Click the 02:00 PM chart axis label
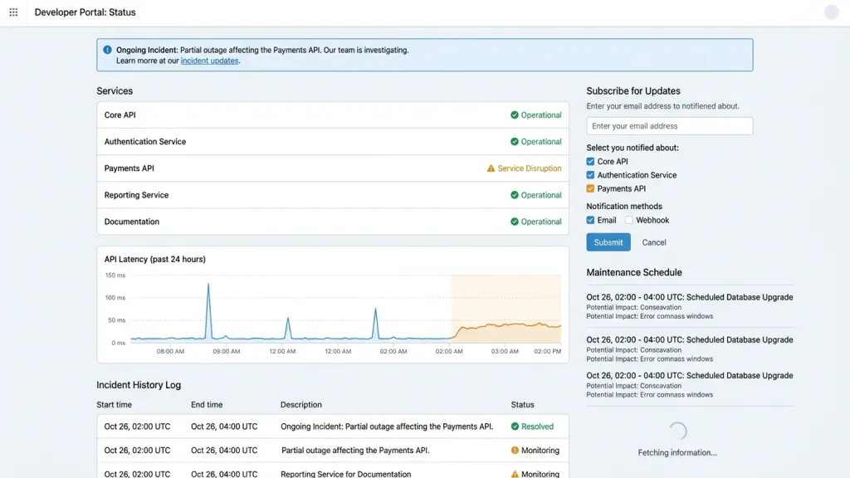The width and height of the screenshot is (850, 478). (548, 351)
